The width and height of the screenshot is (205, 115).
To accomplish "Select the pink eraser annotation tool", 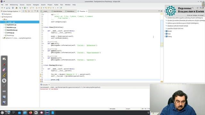I will pos(4,70).
